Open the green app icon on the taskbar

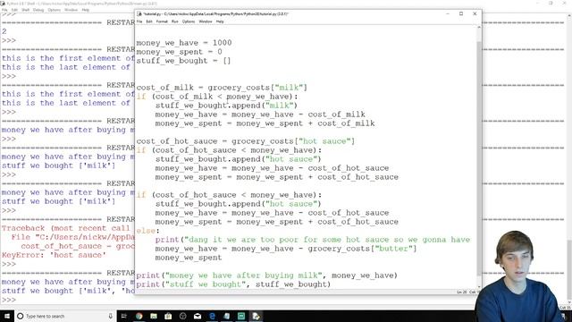pyautogui.click(x=241, y=316)
